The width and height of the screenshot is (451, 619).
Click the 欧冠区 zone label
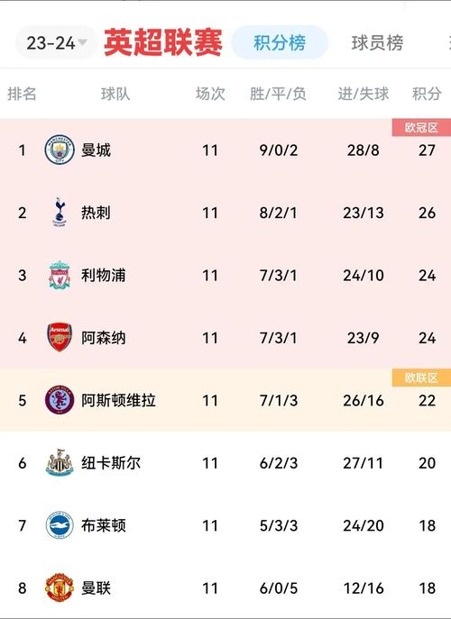coord(421,128)
